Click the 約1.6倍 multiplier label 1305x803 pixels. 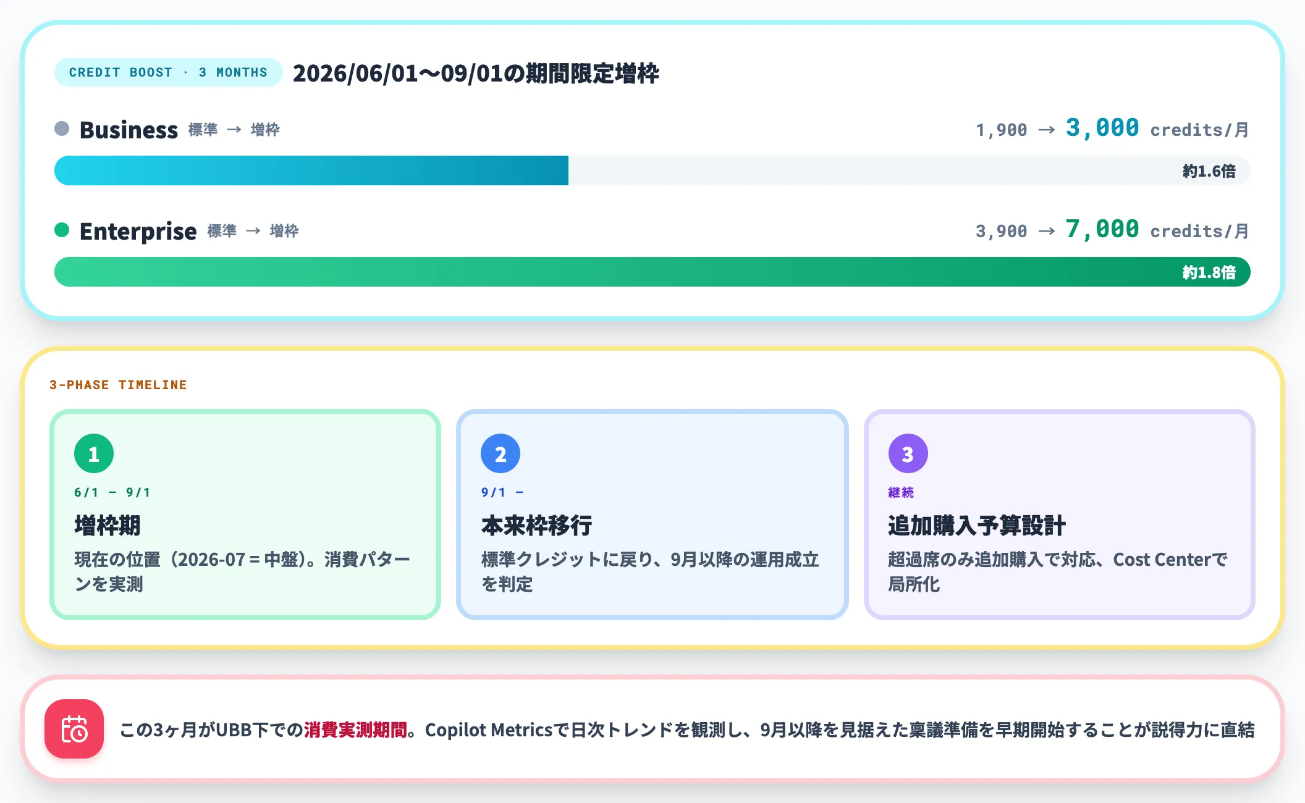pos(1209,171)
